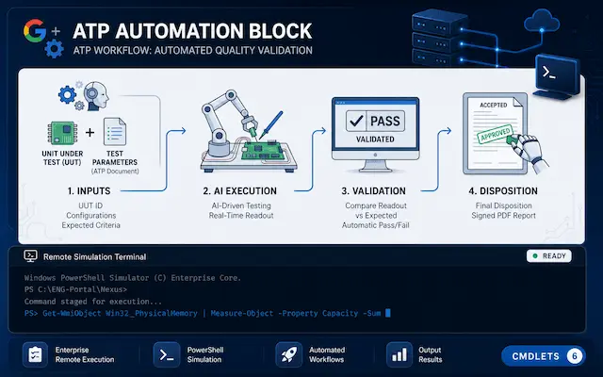
Task: Click the soldering probe tool
Action: pyautogui.click(x=271, y=125)
